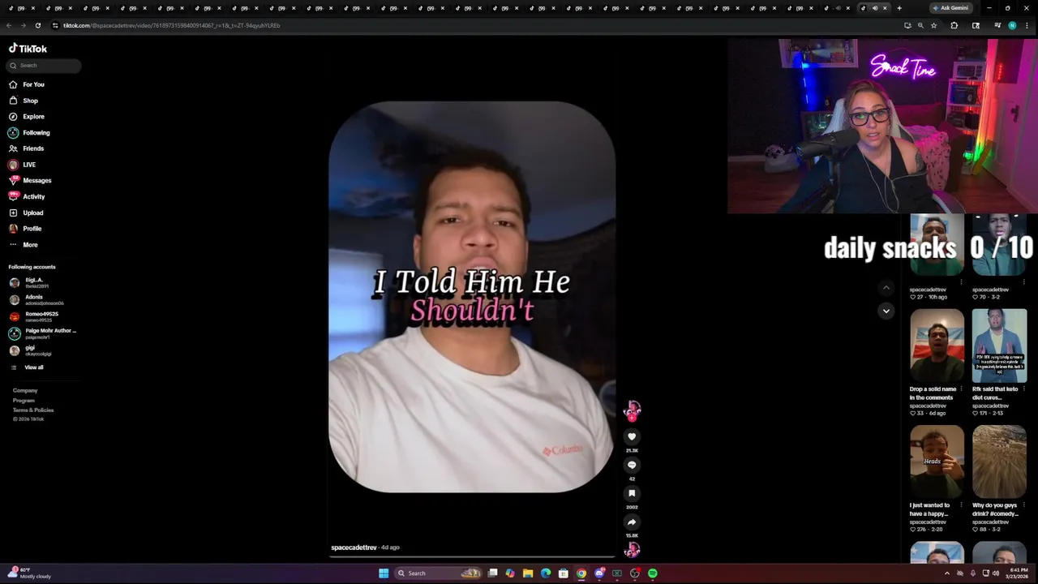The height and width of the screenshot is (584, 1038).
Task: Open the Company footer link
Action: pos(25,391)
